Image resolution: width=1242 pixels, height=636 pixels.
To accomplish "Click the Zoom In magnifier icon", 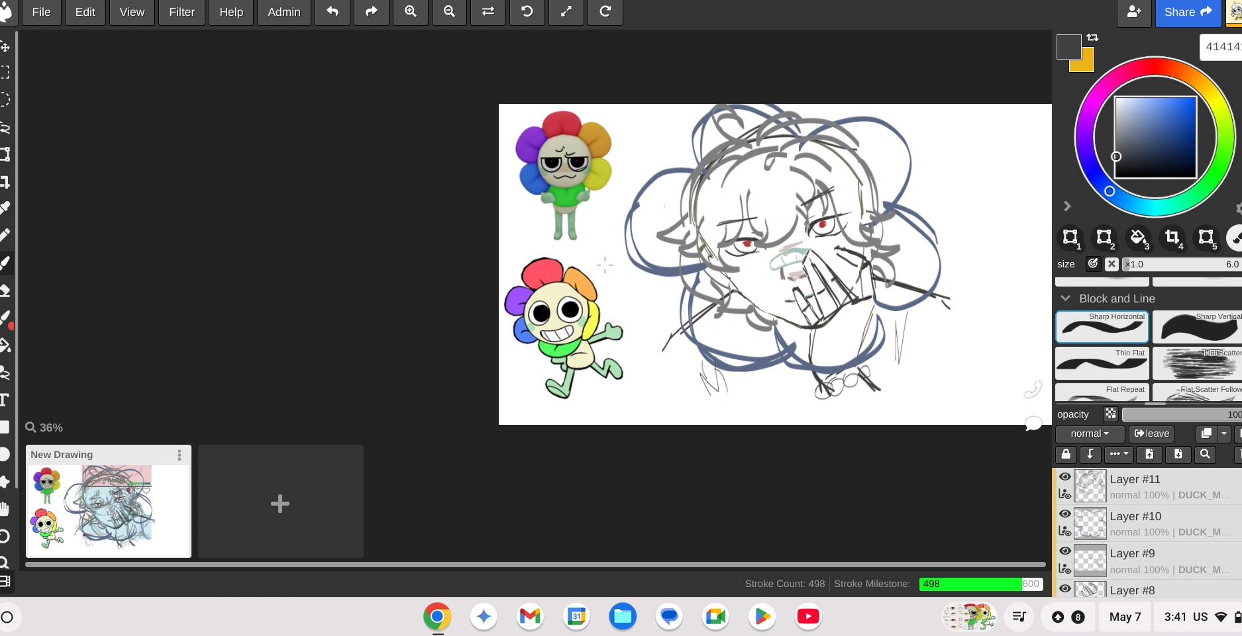I will click(411, 12).
